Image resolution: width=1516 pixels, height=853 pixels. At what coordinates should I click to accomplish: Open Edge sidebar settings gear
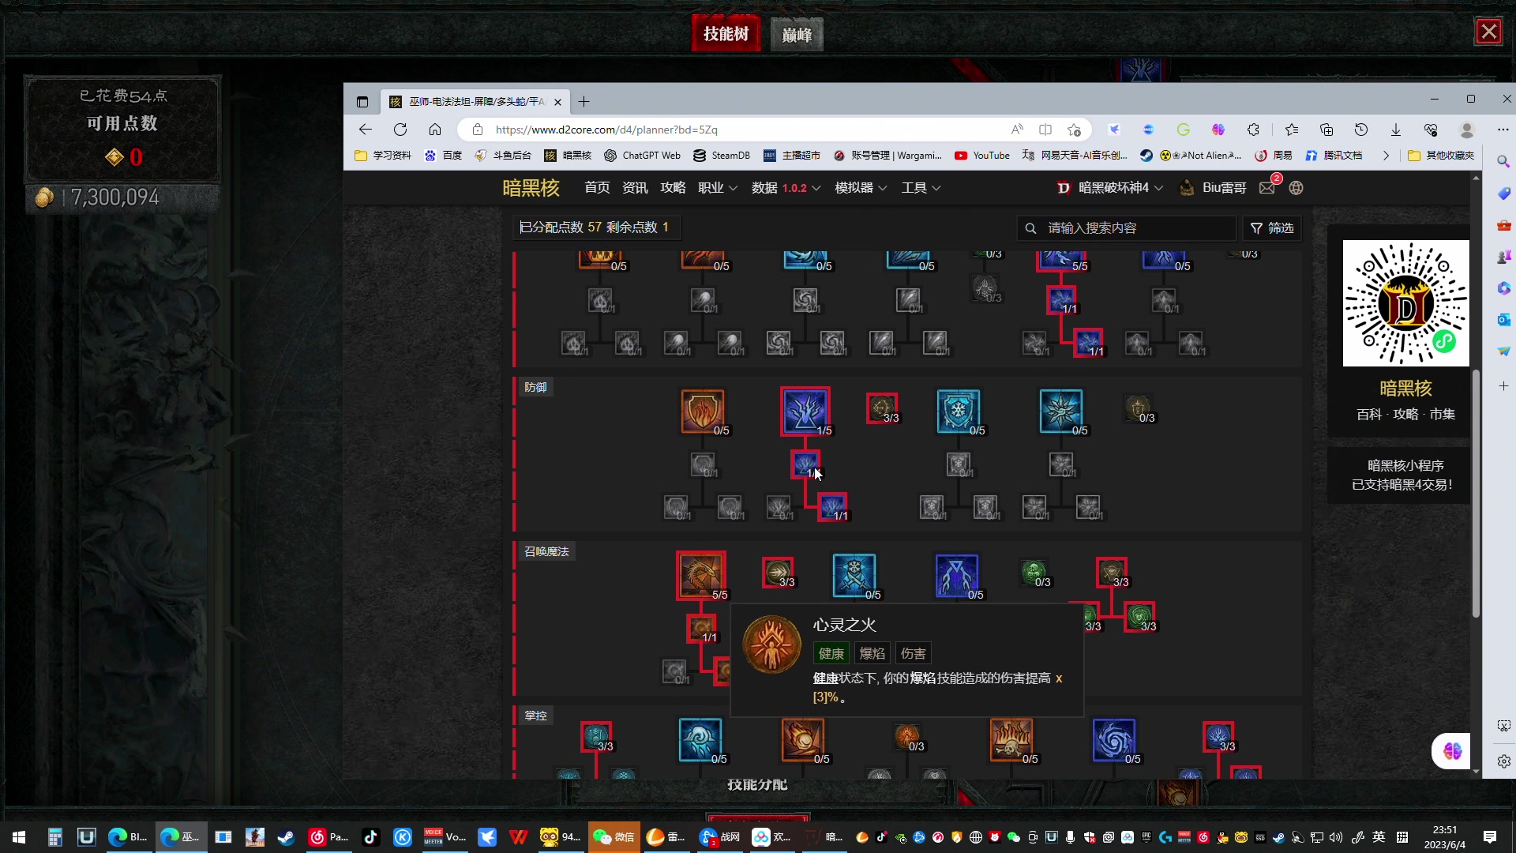(1503, 761)
